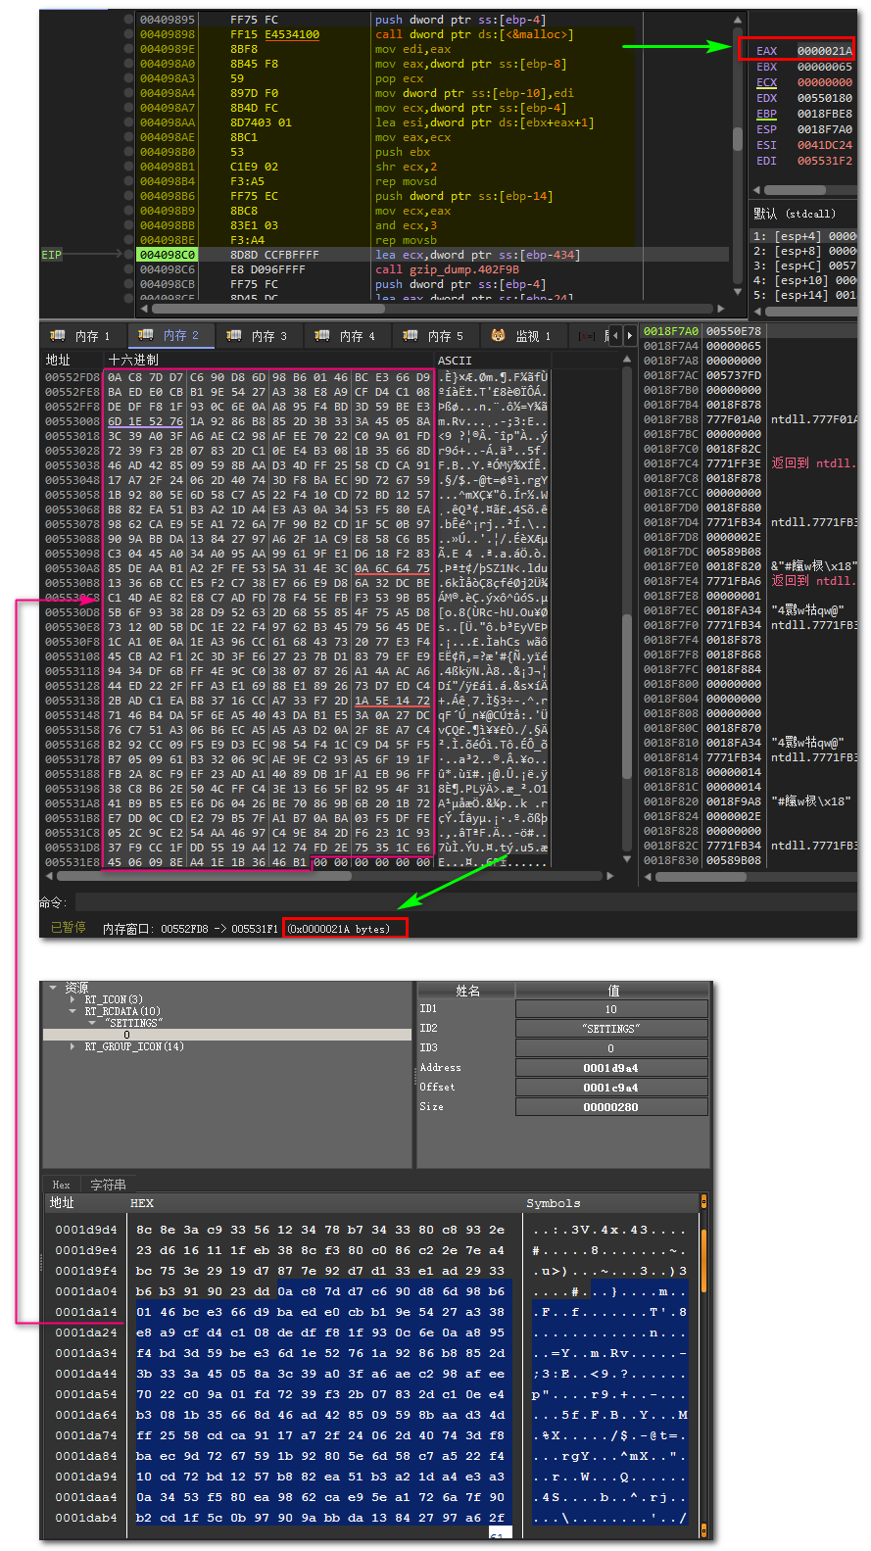Collapse the "SETTINGS" tree node
Screen dimensions: 871x1551
pyautogui.click(x=92, y=1023)
